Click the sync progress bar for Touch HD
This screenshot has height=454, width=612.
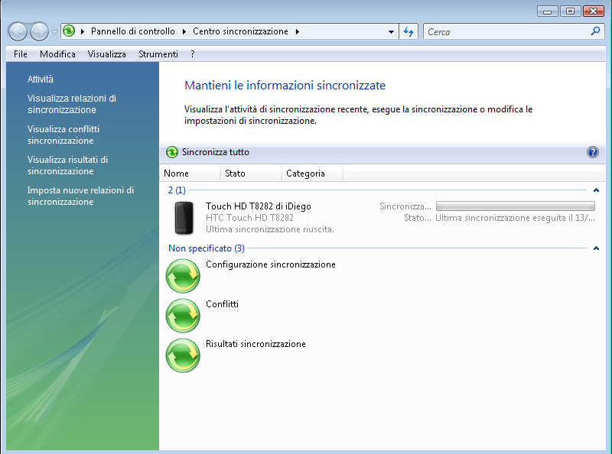[x=515, y=206]
